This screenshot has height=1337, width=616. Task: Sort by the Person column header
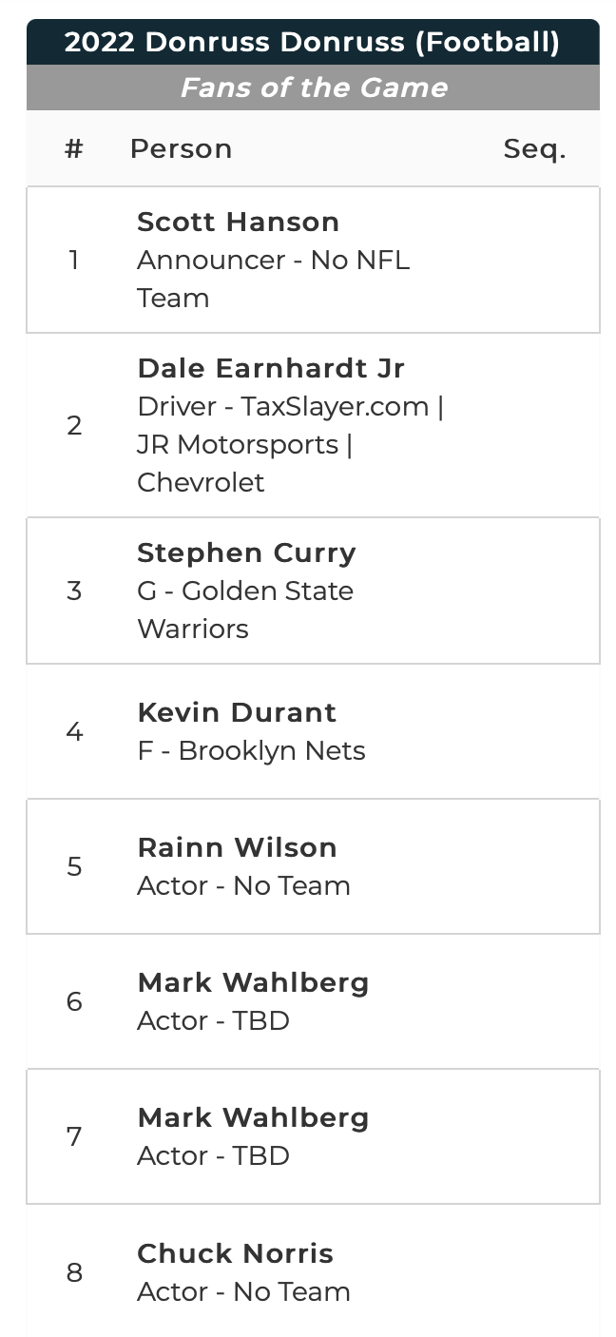[181, 148]
